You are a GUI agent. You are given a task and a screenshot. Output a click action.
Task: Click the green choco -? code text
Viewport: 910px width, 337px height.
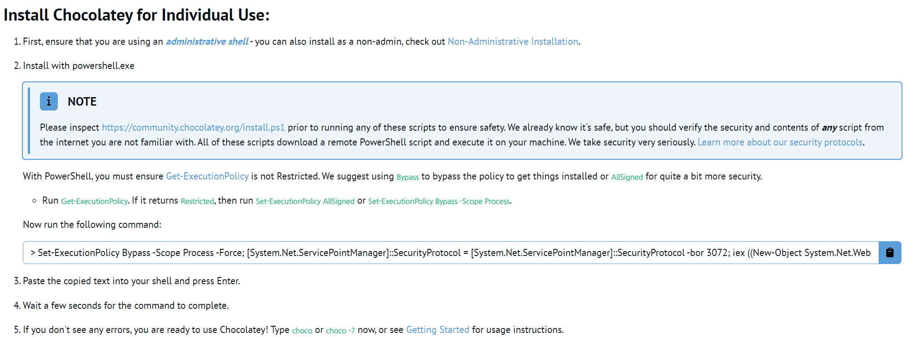point(340,331)
